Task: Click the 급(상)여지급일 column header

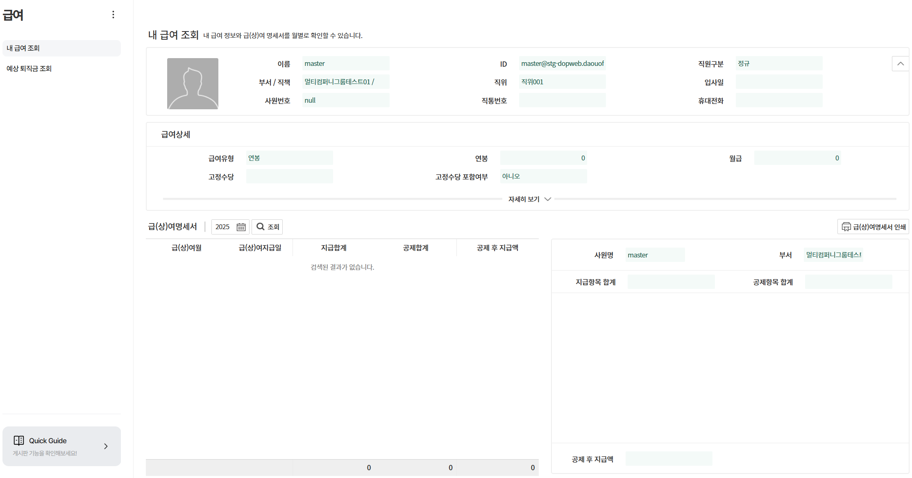Action: tap(260, 248)
